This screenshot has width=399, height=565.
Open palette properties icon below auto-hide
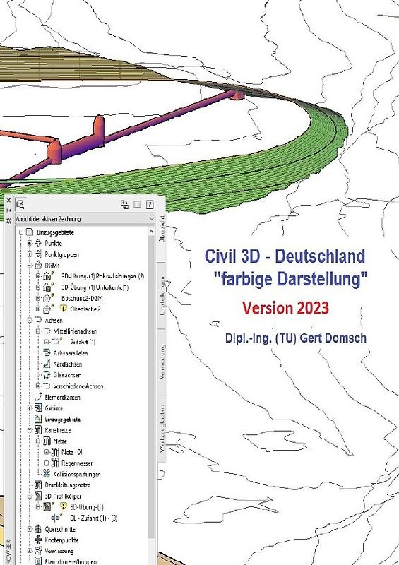(x=8, y=220)
